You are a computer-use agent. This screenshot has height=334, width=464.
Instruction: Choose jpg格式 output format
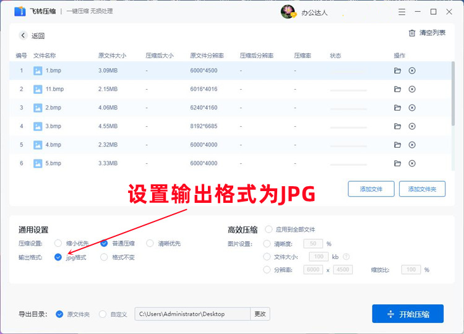pyautogui.click(x=58, y=257)
